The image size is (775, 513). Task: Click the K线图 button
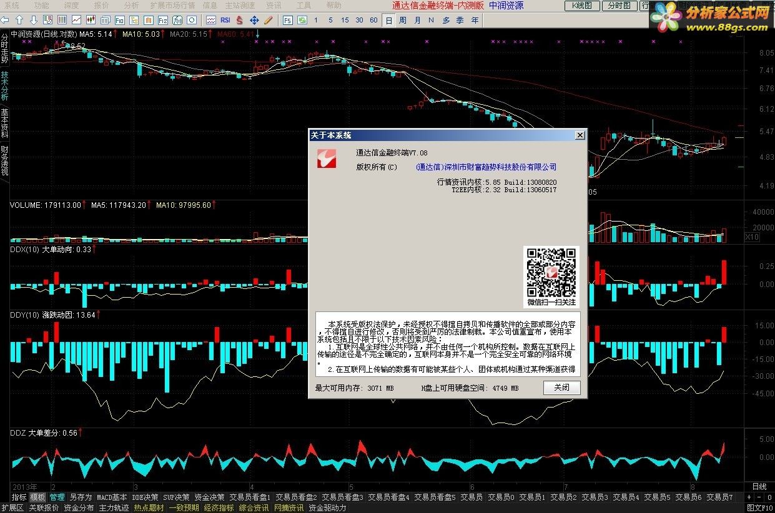coord(582,6)
